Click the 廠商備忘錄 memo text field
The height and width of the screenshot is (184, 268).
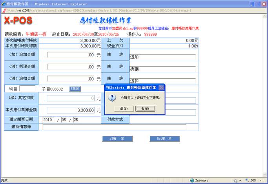(114, 127)
